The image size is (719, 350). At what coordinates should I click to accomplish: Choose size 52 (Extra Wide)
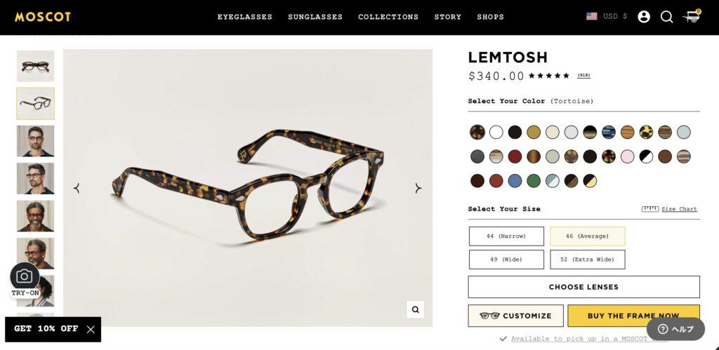(588, 260)
